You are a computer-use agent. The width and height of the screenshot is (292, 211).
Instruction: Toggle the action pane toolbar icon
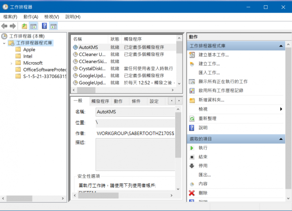pos(54,26)
